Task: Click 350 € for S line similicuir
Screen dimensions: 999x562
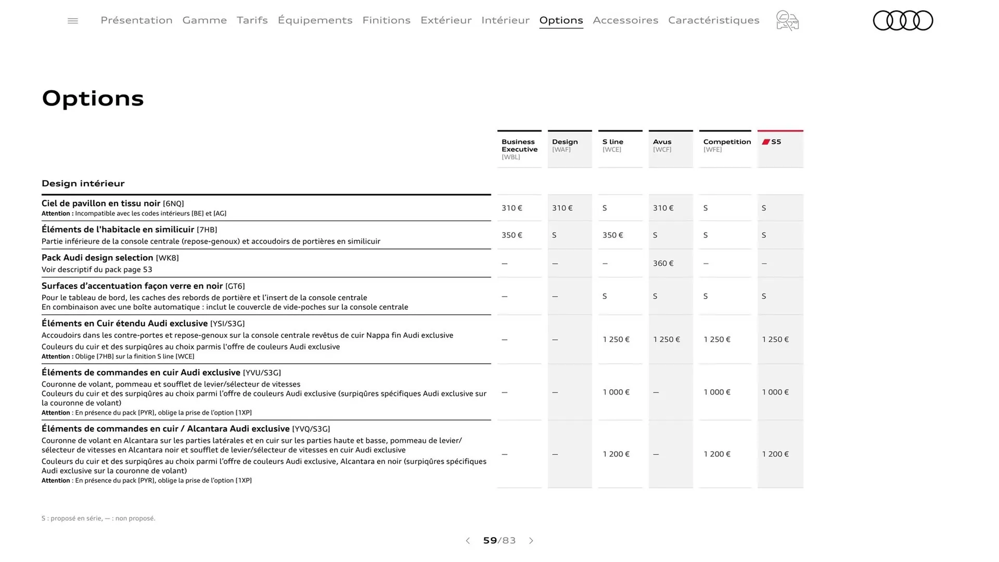Action: 613,235
